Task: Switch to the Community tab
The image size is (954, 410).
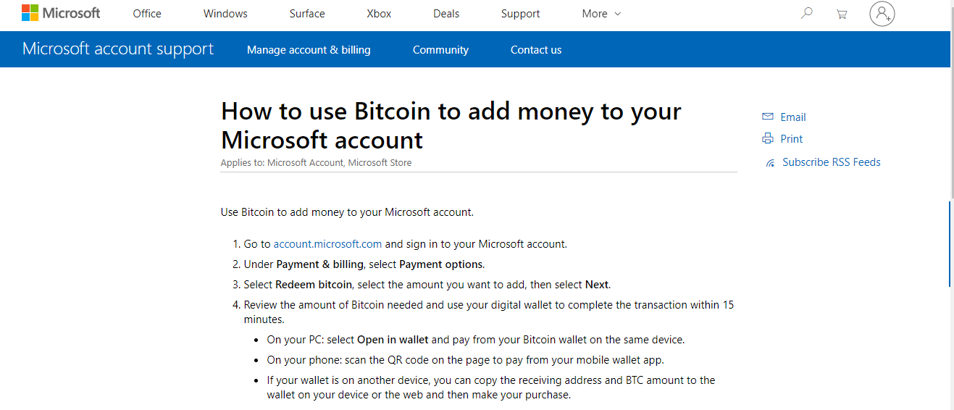Action: [x=440, y=50]
